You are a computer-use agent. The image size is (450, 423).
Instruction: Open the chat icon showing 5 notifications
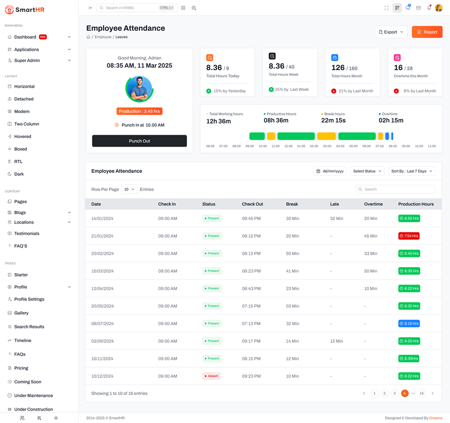(x=408, y=8)
